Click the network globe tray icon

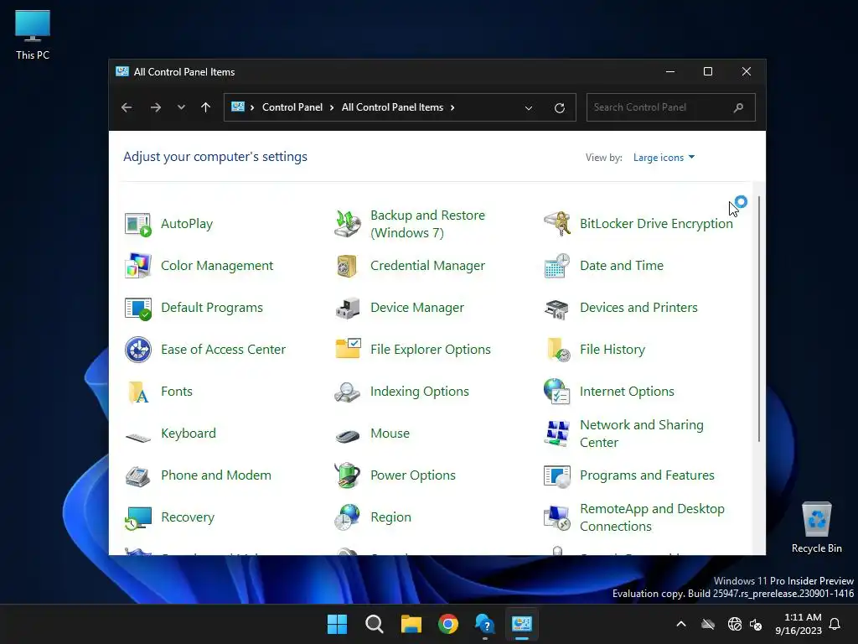click(x=734, y=624)
